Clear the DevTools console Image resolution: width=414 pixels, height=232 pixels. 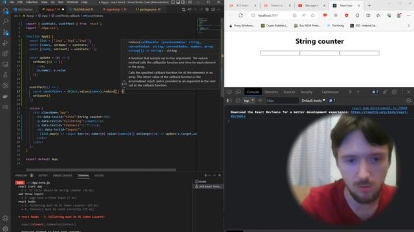point(237,101)
